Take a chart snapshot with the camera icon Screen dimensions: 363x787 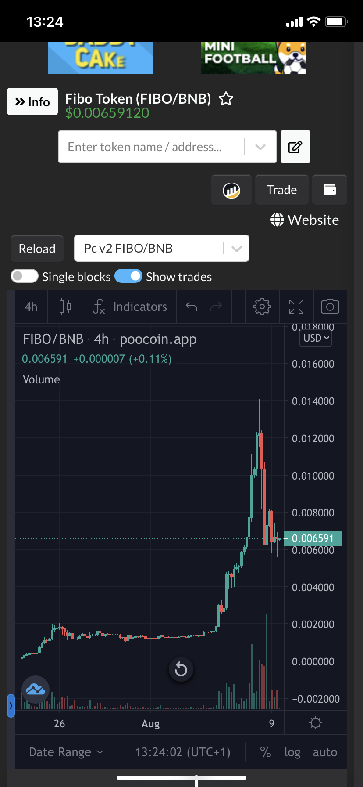coord(330,307)
